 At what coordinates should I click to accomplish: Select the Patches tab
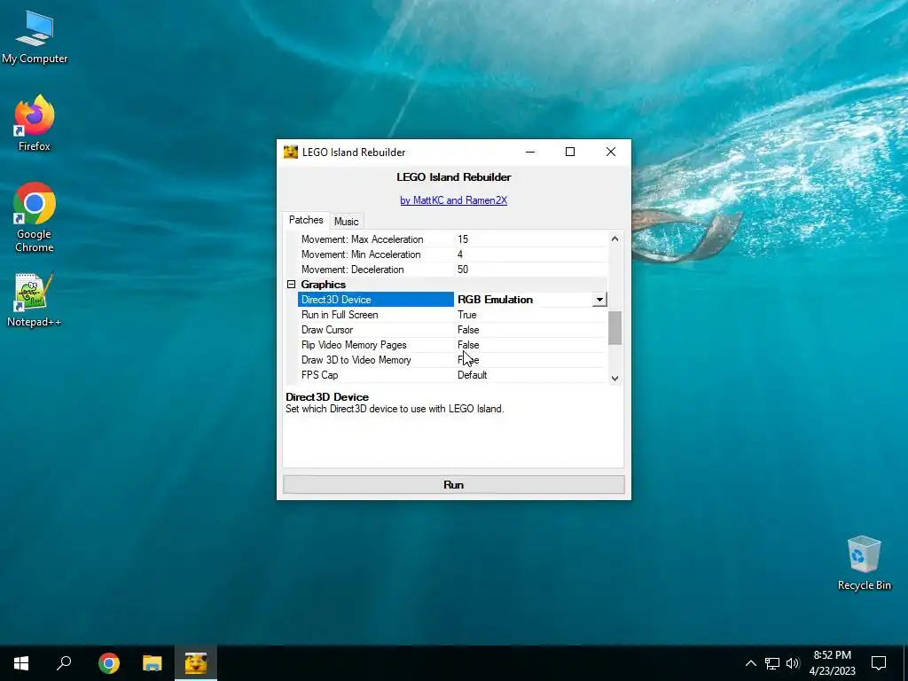306,220
